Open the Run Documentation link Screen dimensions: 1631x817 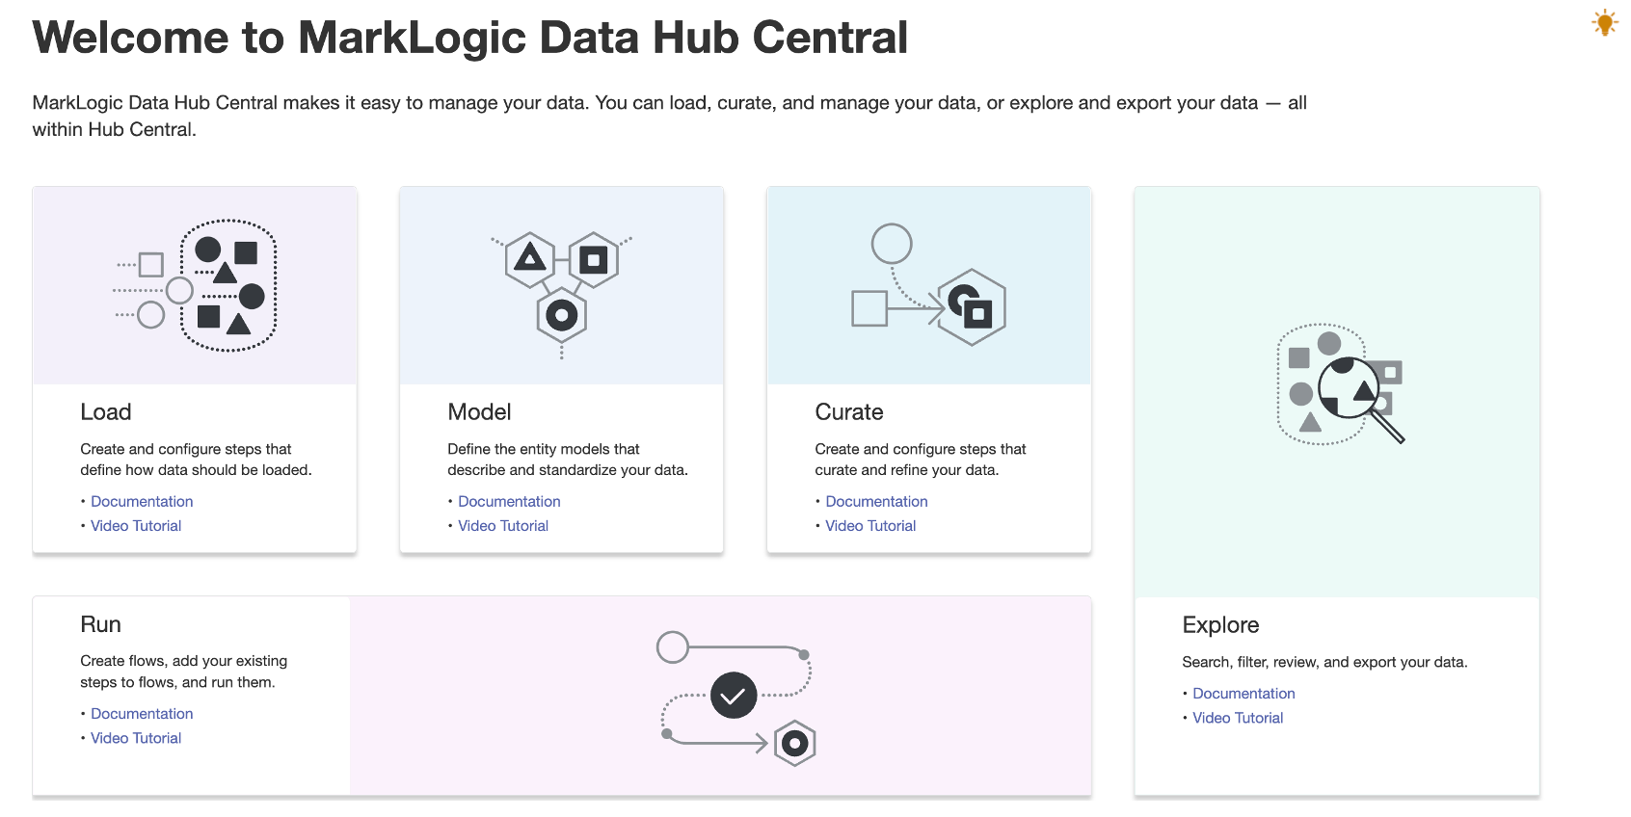click(x=141, y=713)
